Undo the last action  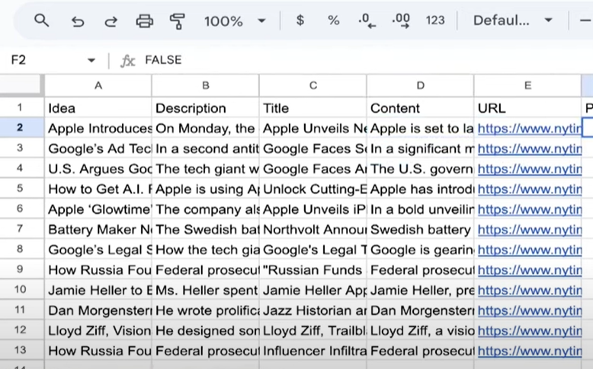77,21
